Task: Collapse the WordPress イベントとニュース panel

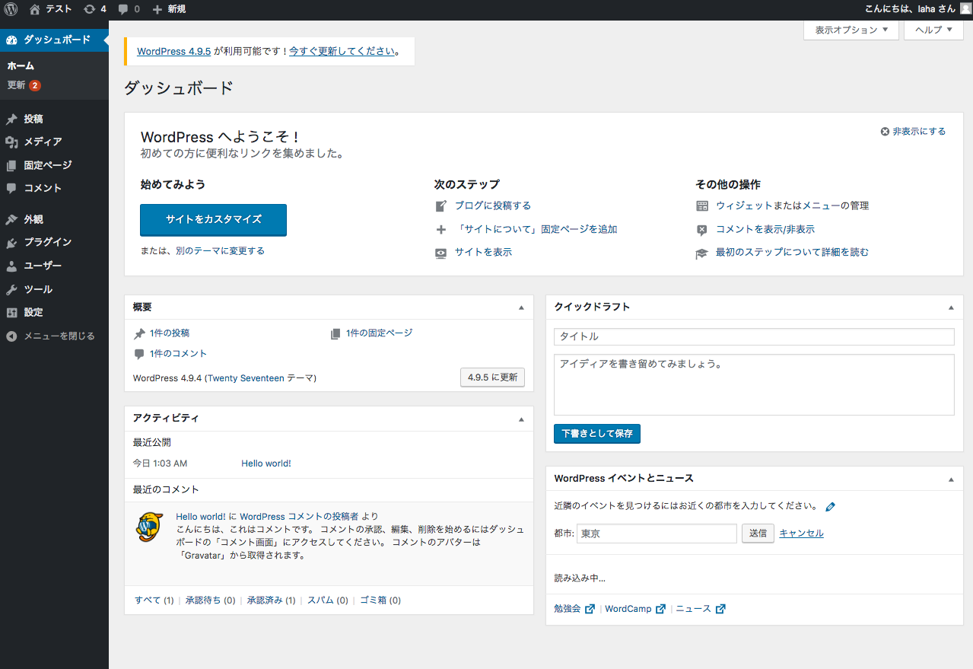Action: click(951, 479)
